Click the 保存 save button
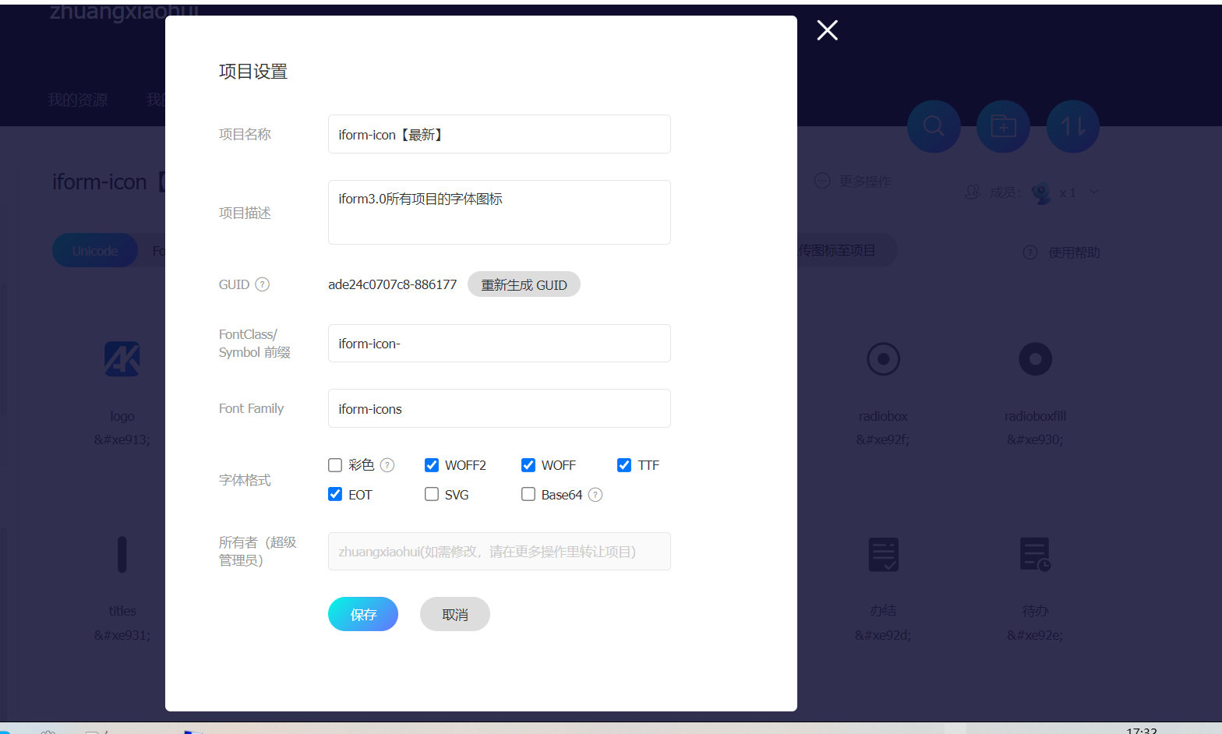Screen dimensions: 1222x734 click(363, 614)
